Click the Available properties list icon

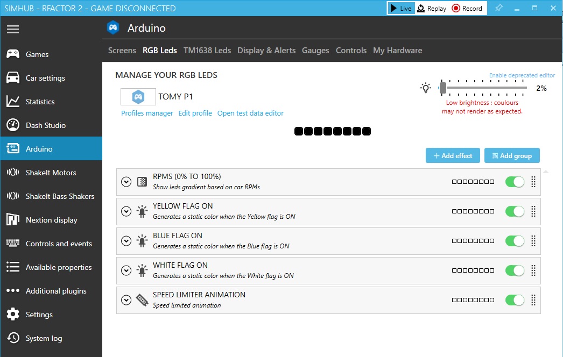pyautogui.click(x=13, y=267)
